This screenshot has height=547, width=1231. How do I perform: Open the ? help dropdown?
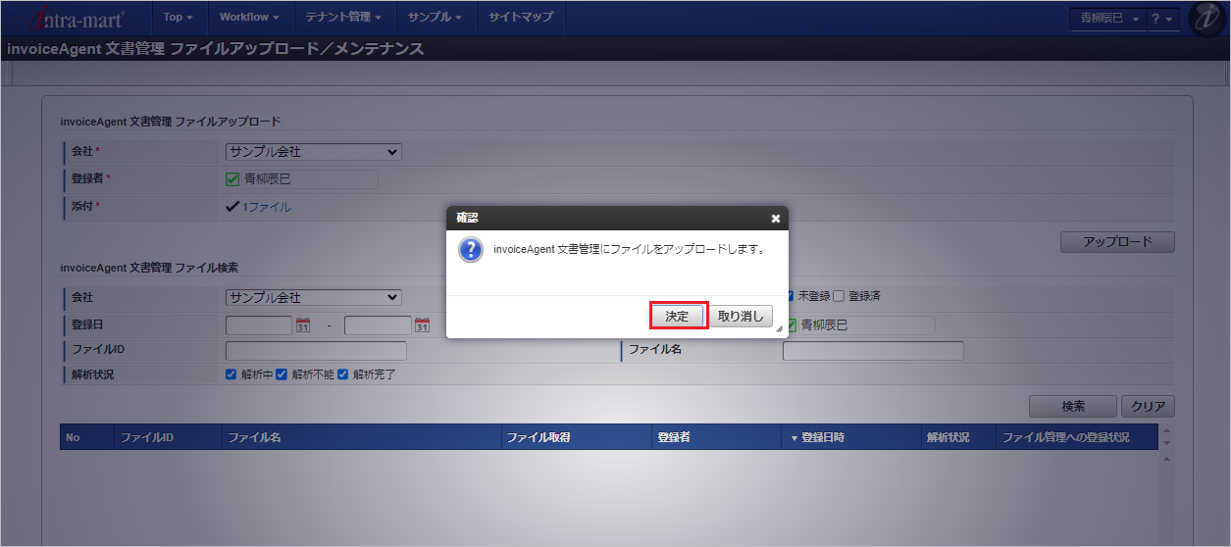point(1162,19)
